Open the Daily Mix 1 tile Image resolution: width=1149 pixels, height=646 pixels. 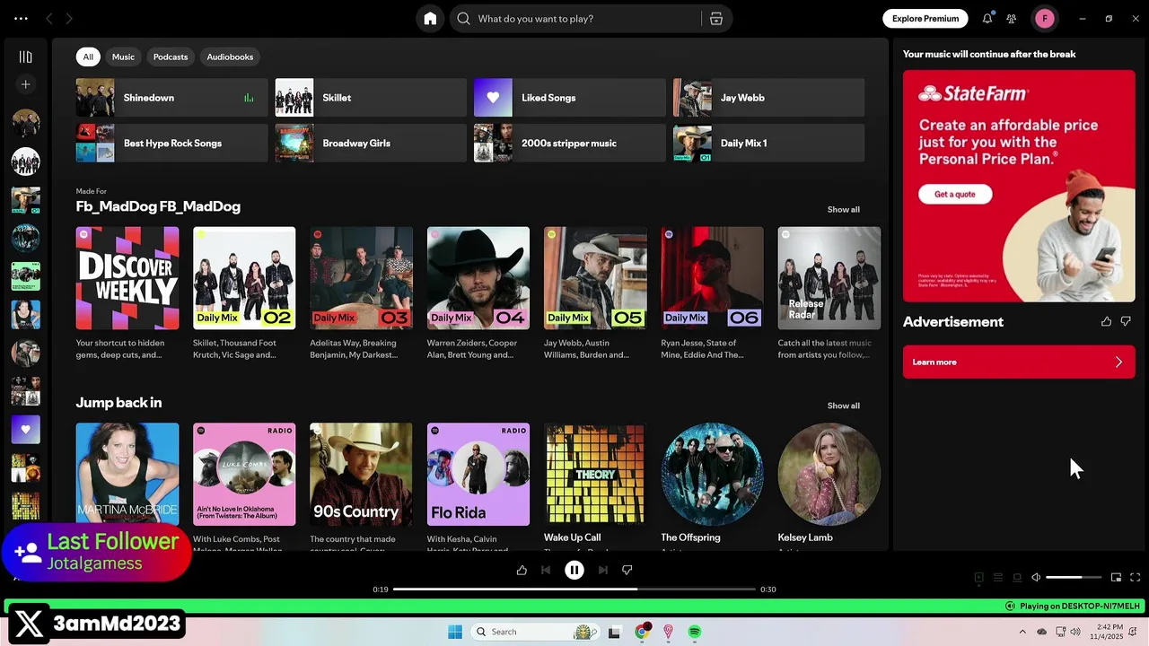coord(769,144)
